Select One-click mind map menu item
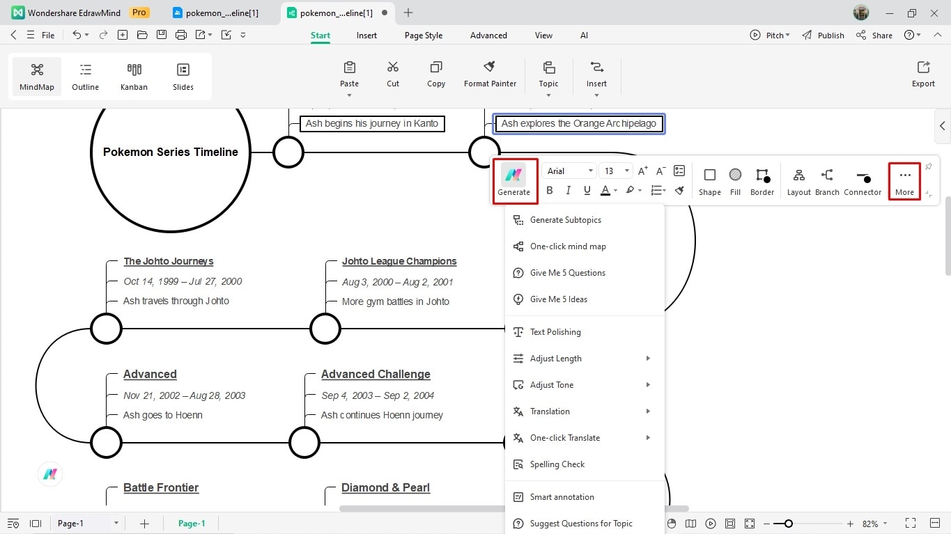This screenshot has height=534, width=951. pyautogui.click(x=585, y=246)
